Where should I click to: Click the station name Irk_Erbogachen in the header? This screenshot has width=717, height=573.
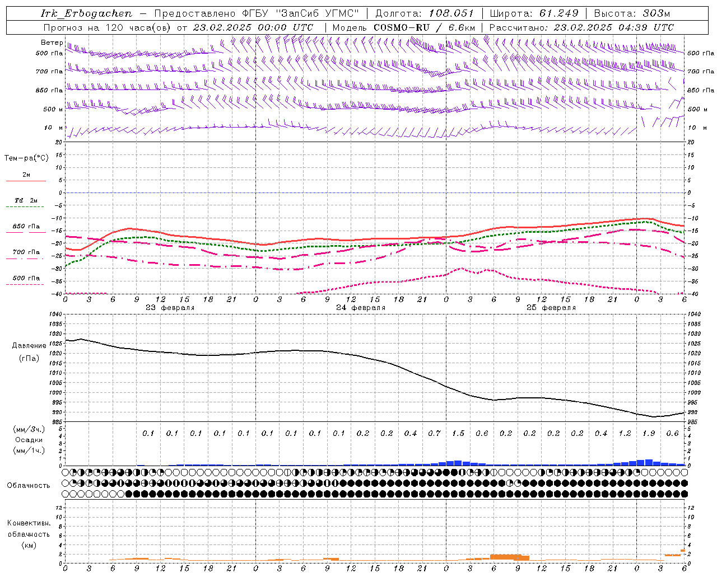pyautogui.click(x=87, y=13)
